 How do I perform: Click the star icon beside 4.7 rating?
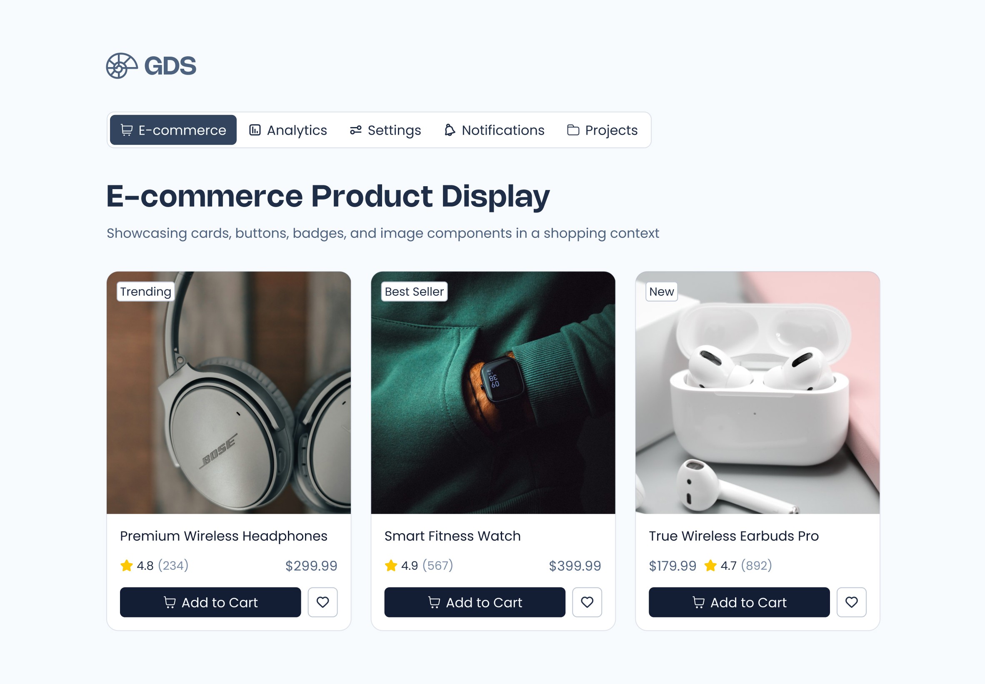click(x=711, y=566)
